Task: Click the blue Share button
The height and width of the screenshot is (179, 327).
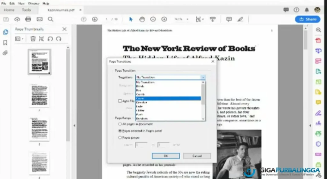Action: coord(308,19)
